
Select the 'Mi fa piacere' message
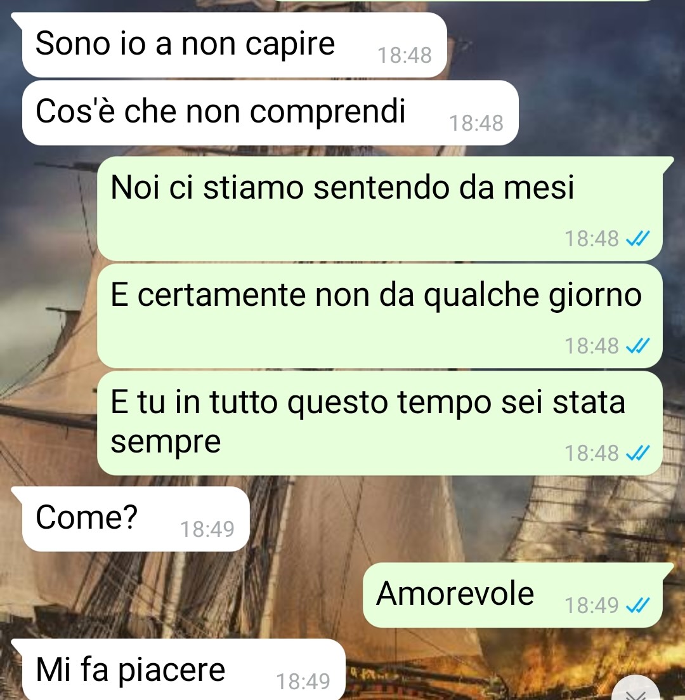tap(183, 669)
